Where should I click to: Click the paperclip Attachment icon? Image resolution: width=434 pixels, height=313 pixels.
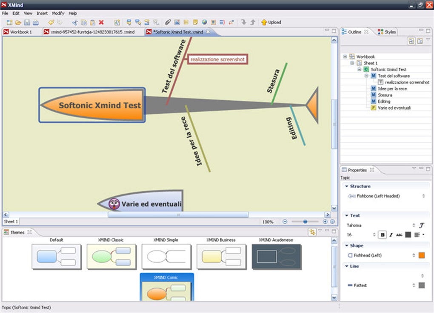pyautogui.click(x=168, y=22)
